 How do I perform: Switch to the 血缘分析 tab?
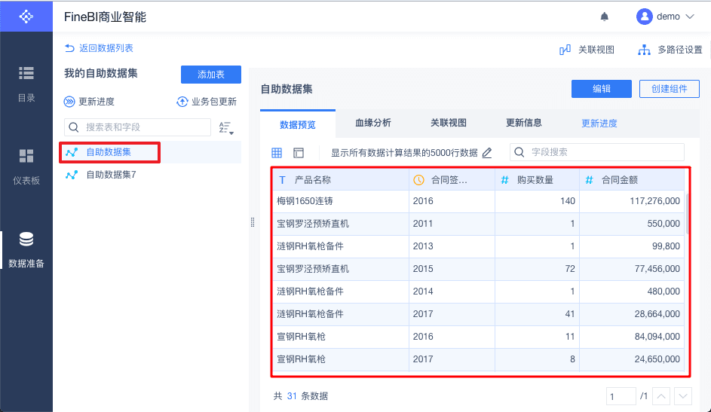(373, 123)
